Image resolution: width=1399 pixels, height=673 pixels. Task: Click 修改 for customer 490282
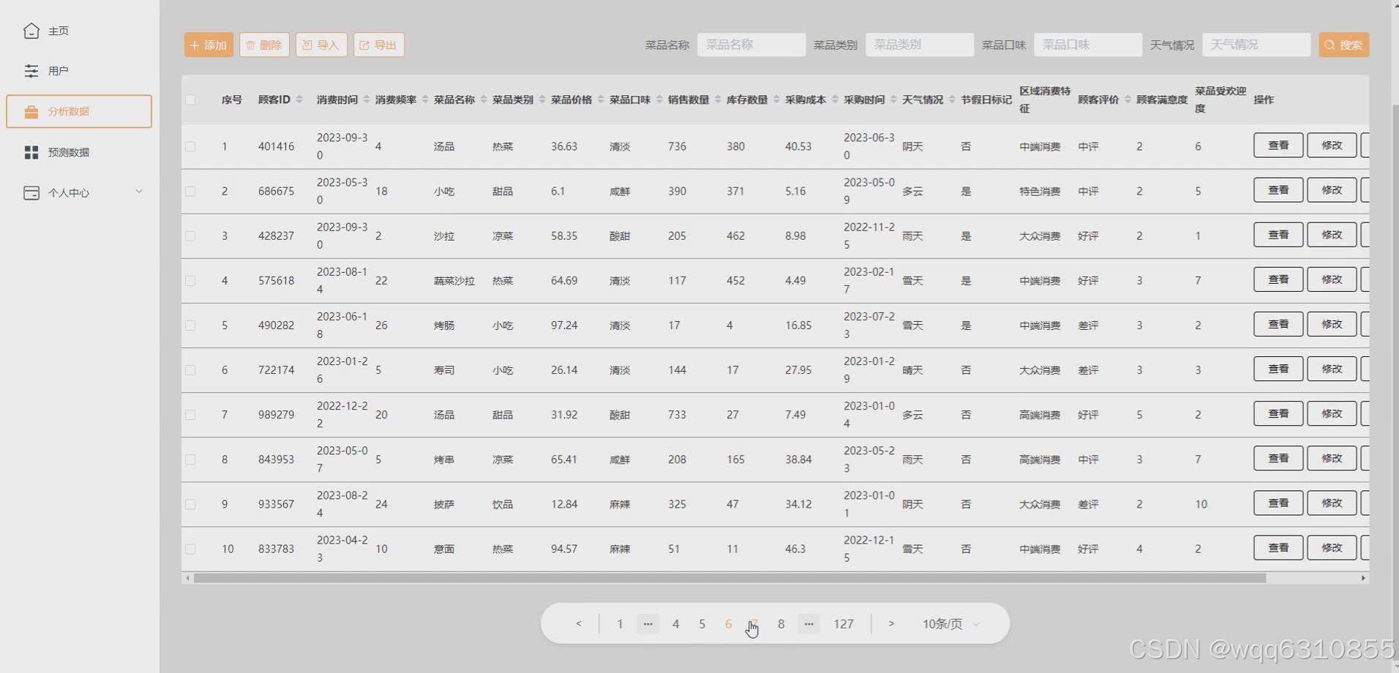pyautogui.click(x=1332, y=324)
